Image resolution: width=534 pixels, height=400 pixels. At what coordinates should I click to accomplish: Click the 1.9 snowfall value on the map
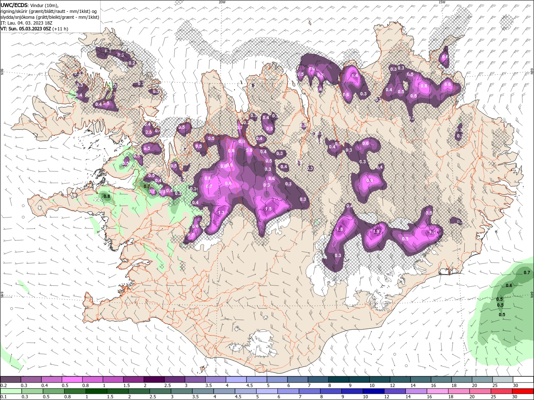376,232
